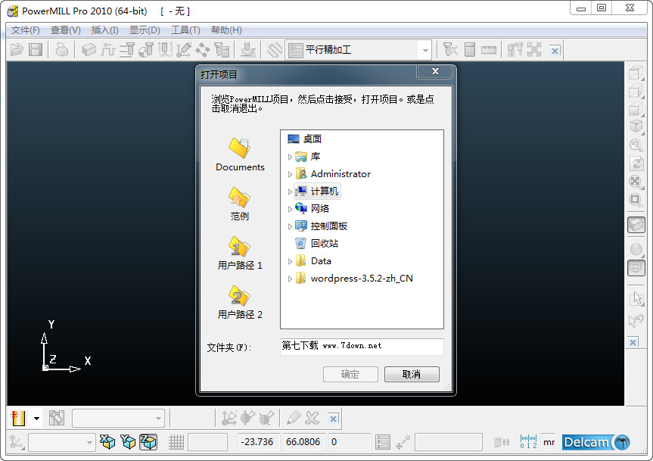This screenshot has height=461, width=653.
Task: Click the cursor selection mode icon in the right toolbar
Action: [x=636, y=298]
